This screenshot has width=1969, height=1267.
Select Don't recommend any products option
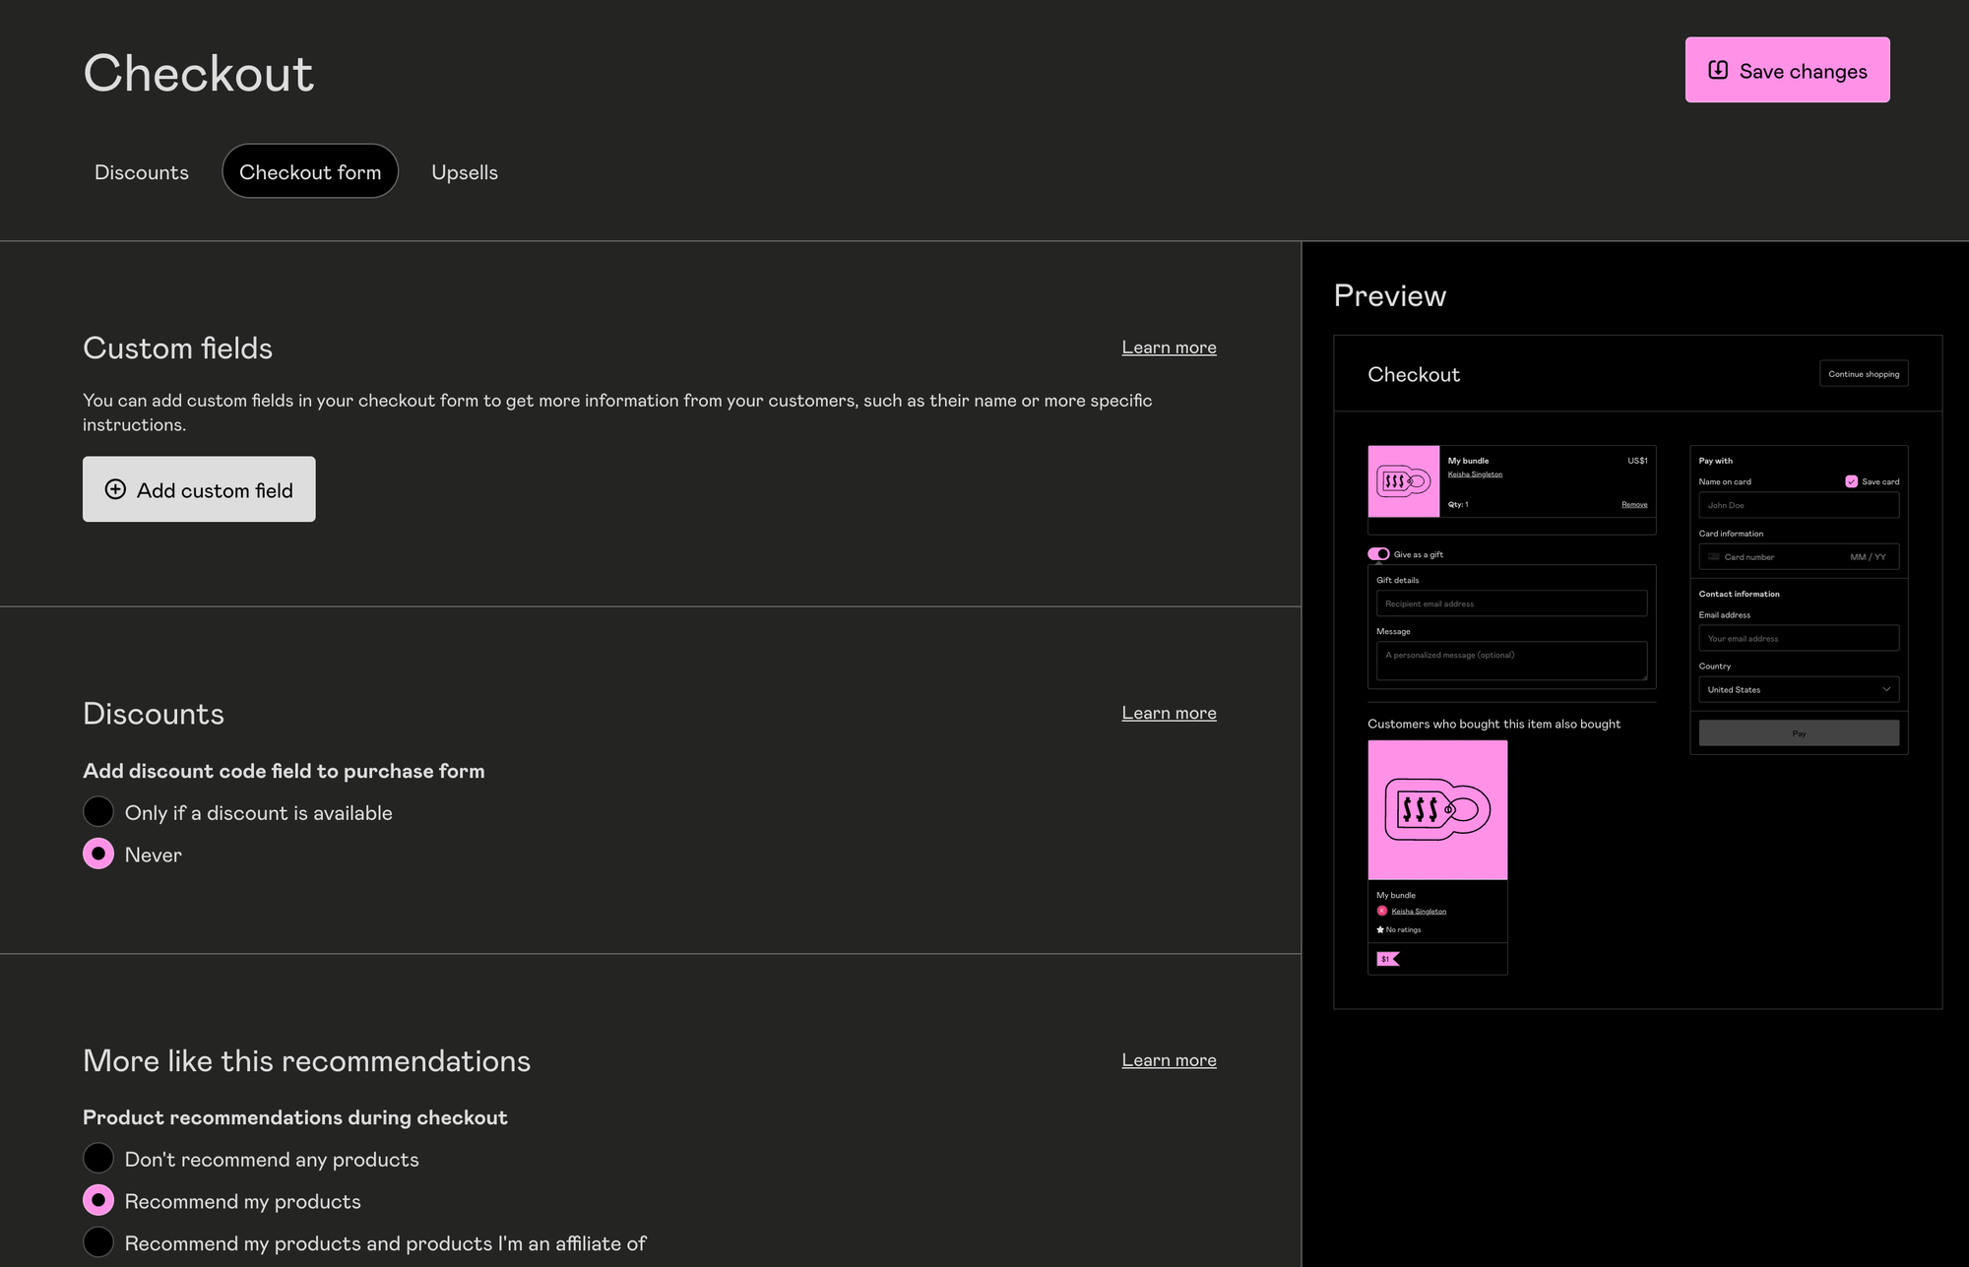click(x=98, y=1159)
